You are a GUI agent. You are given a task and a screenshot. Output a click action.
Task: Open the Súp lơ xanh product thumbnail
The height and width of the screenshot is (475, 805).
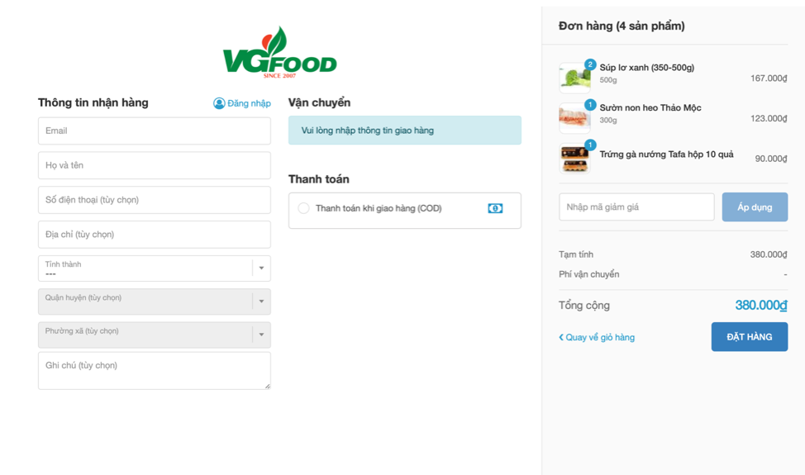574,78
